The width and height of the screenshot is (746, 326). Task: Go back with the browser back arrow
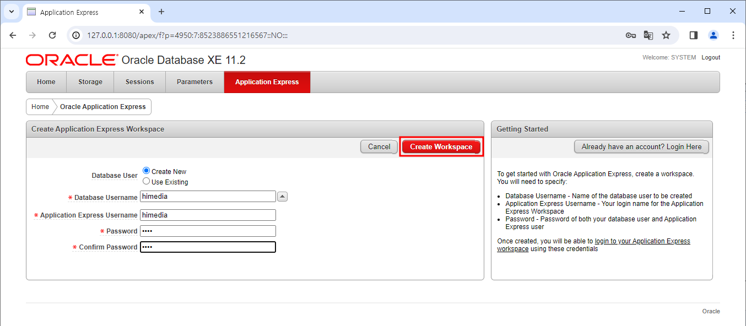(13, 35)
